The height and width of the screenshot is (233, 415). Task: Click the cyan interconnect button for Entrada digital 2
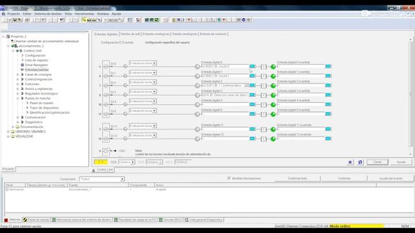(252, 85)
